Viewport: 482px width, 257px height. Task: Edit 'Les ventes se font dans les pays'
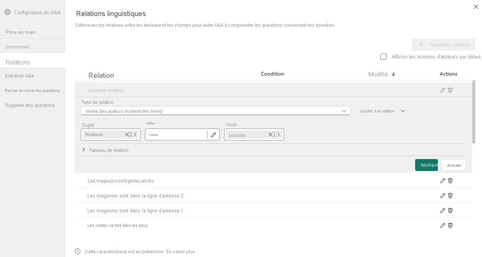pyautogui.click(x=443, y=225)
